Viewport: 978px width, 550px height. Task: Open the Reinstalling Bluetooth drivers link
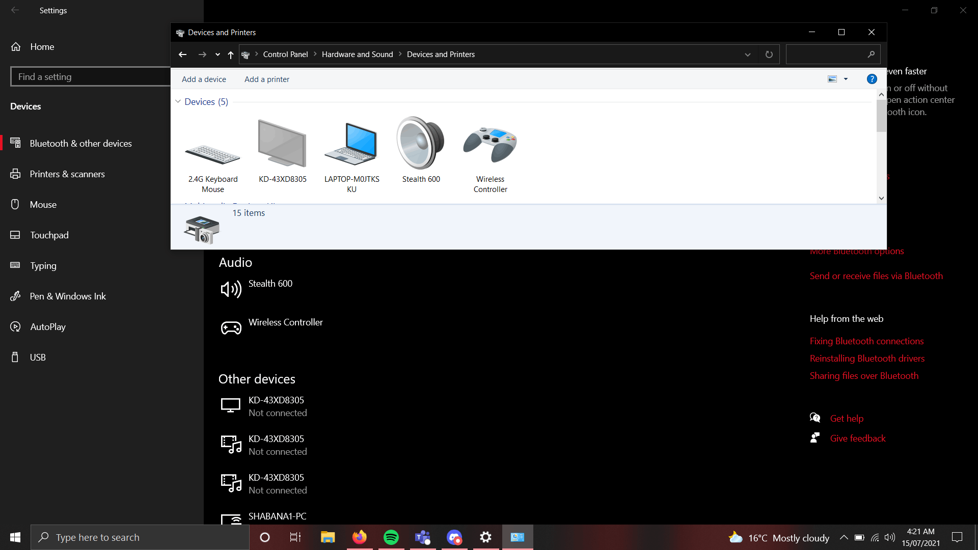866,358
